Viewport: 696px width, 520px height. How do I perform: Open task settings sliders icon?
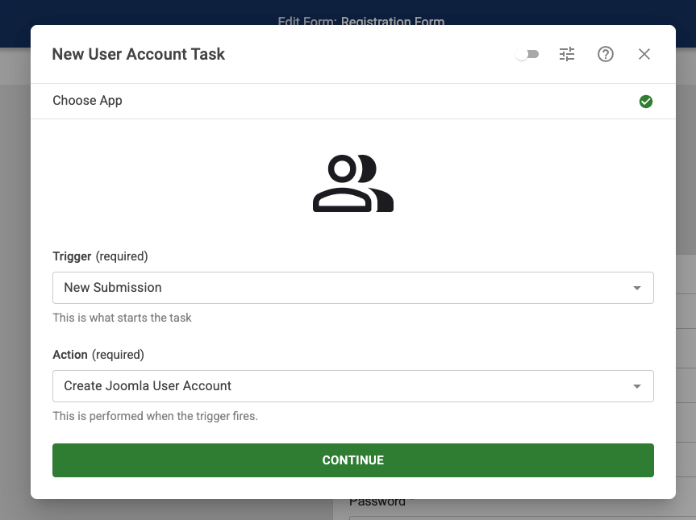coord(567,54)
